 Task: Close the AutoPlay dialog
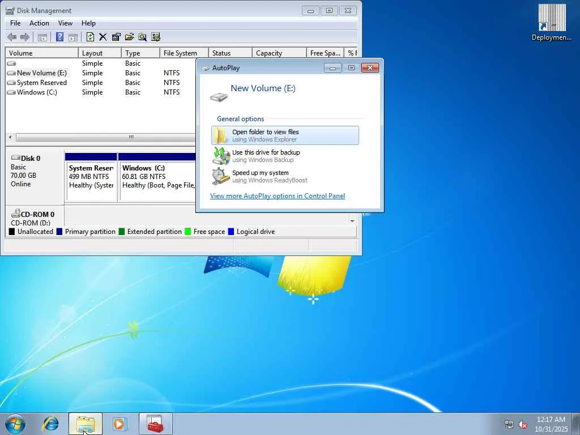(370, 68)
